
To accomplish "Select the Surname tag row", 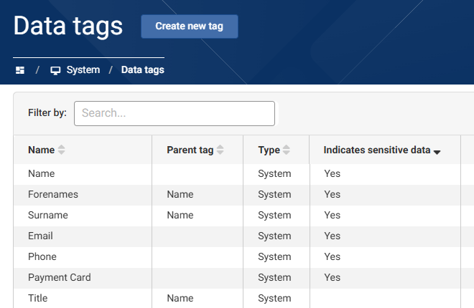I will (48, 215).
